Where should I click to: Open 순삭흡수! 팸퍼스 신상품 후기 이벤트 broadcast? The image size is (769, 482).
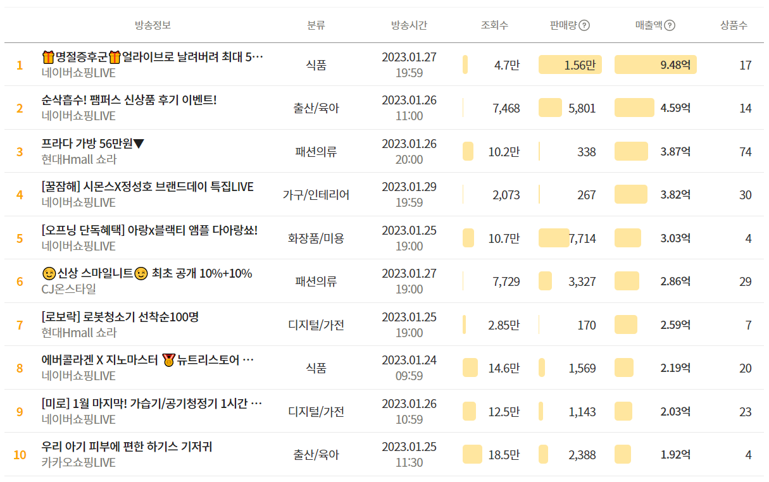coord(129,100)
